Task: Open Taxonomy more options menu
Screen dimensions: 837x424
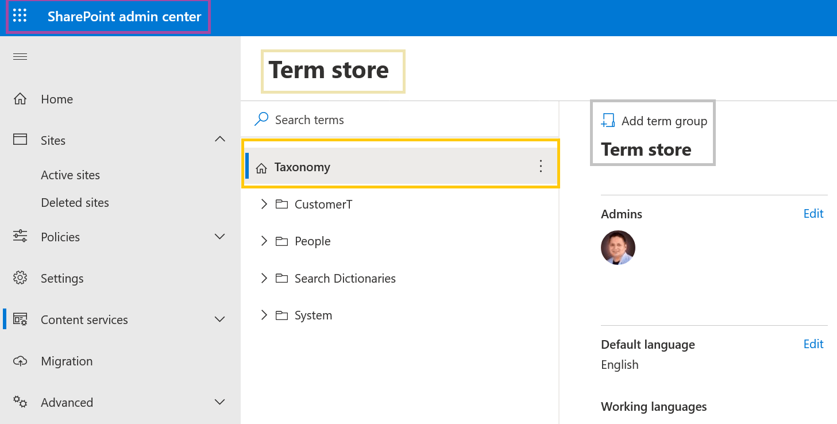Action: point(540,166)
